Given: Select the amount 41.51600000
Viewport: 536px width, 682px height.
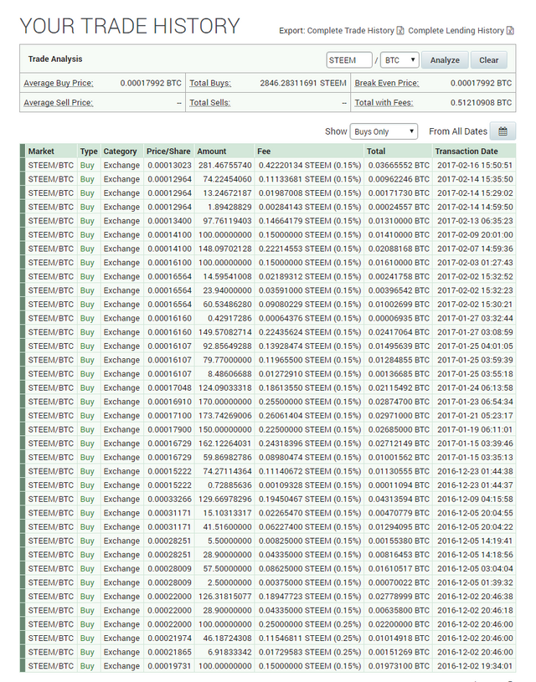Looking at the screenshot, I should (227, 527).
